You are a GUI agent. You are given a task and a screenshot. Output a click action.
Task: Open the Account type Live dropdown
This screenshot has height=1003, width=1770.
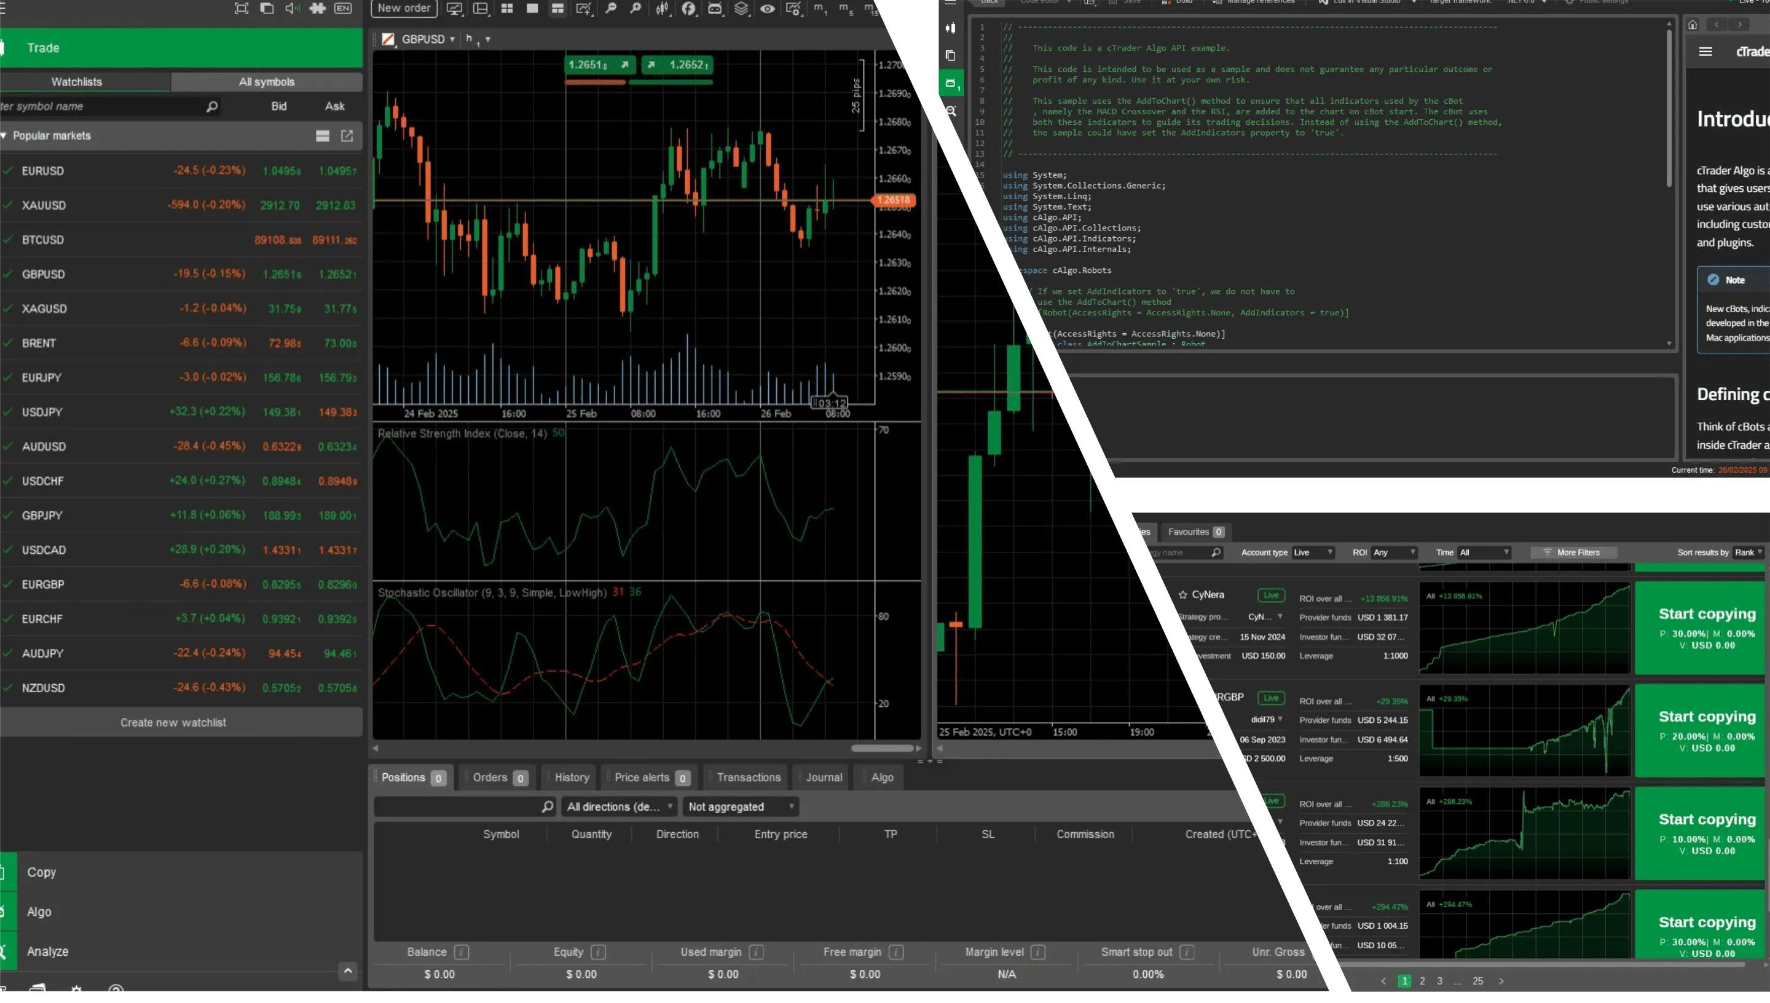1313,553
